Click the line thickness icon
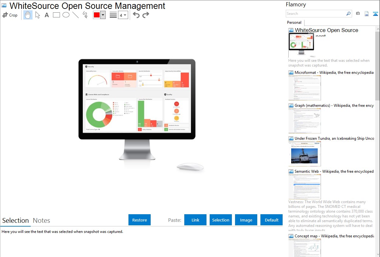The image size is (380, 257). point(113,15)
